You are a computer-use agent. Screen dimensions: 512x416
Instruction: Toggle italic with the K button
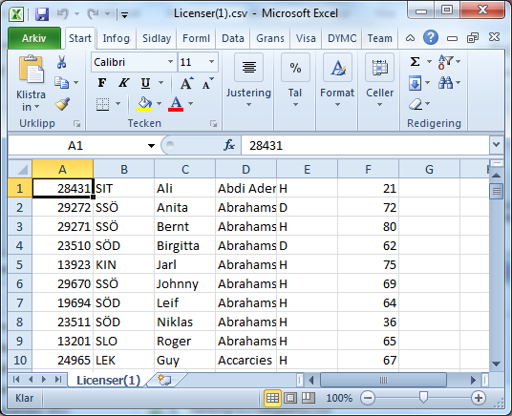pos(123,83)
